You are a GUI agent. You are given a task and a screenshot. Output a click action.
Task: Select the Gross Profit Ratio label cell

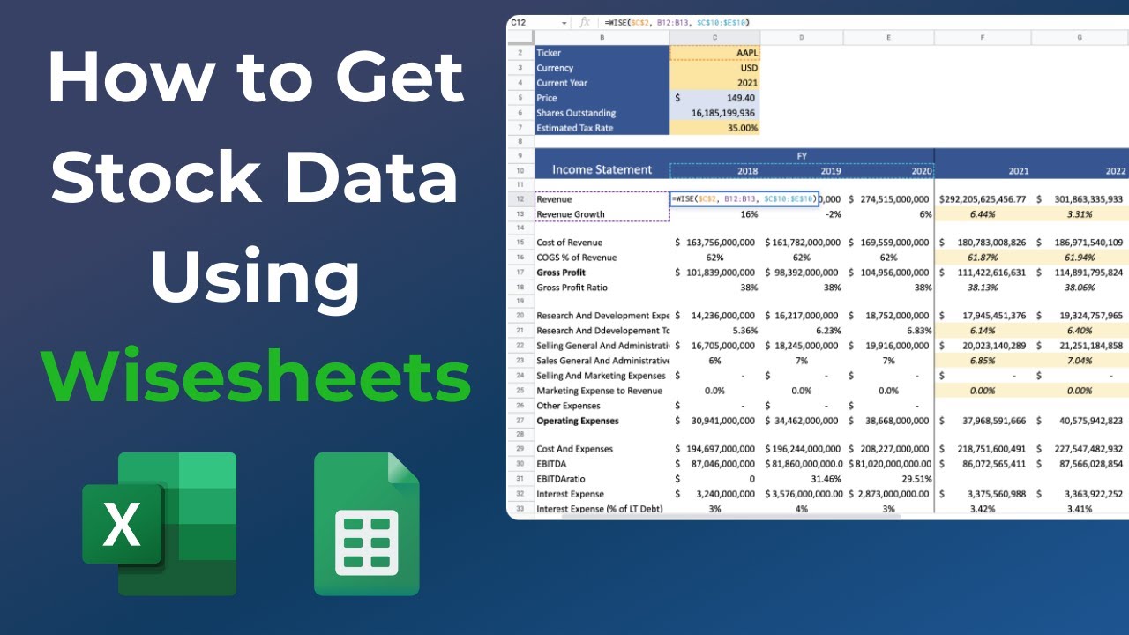click(602, 288)
